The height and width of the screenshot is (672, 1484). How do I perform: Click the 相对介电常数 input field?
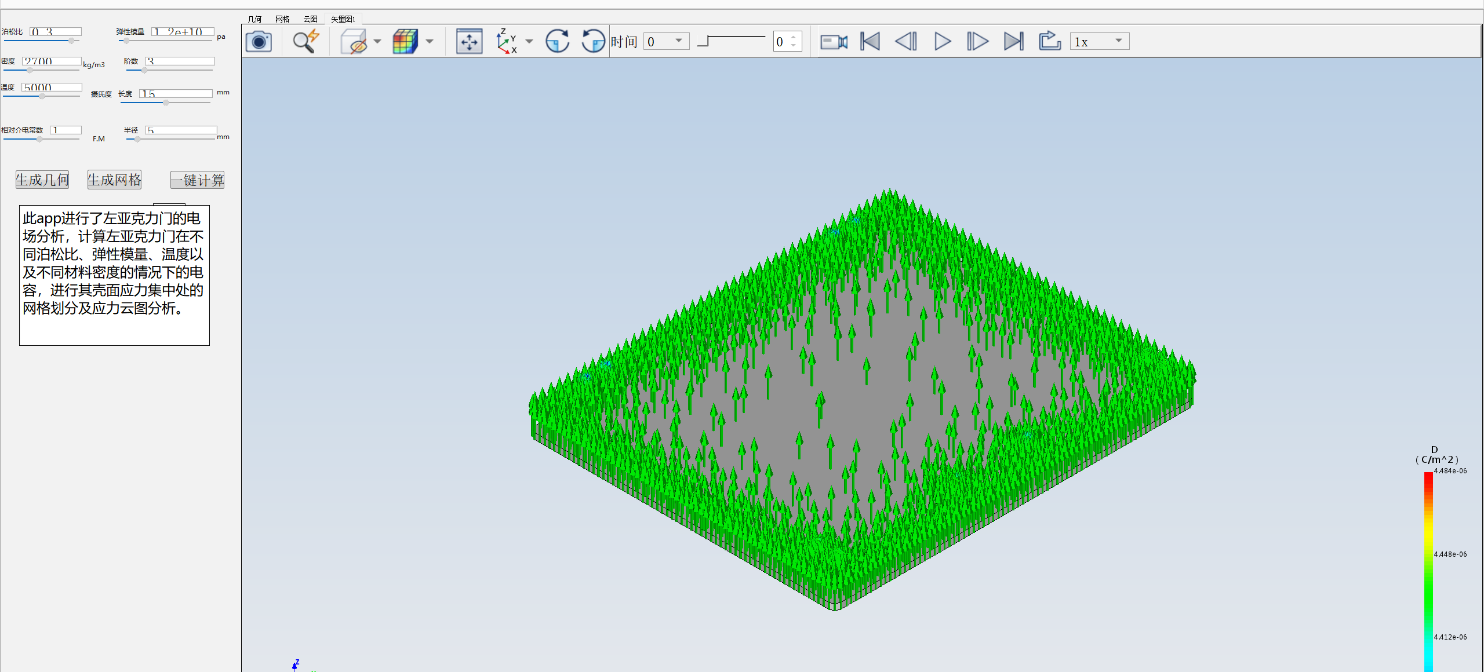coord(66,130)
